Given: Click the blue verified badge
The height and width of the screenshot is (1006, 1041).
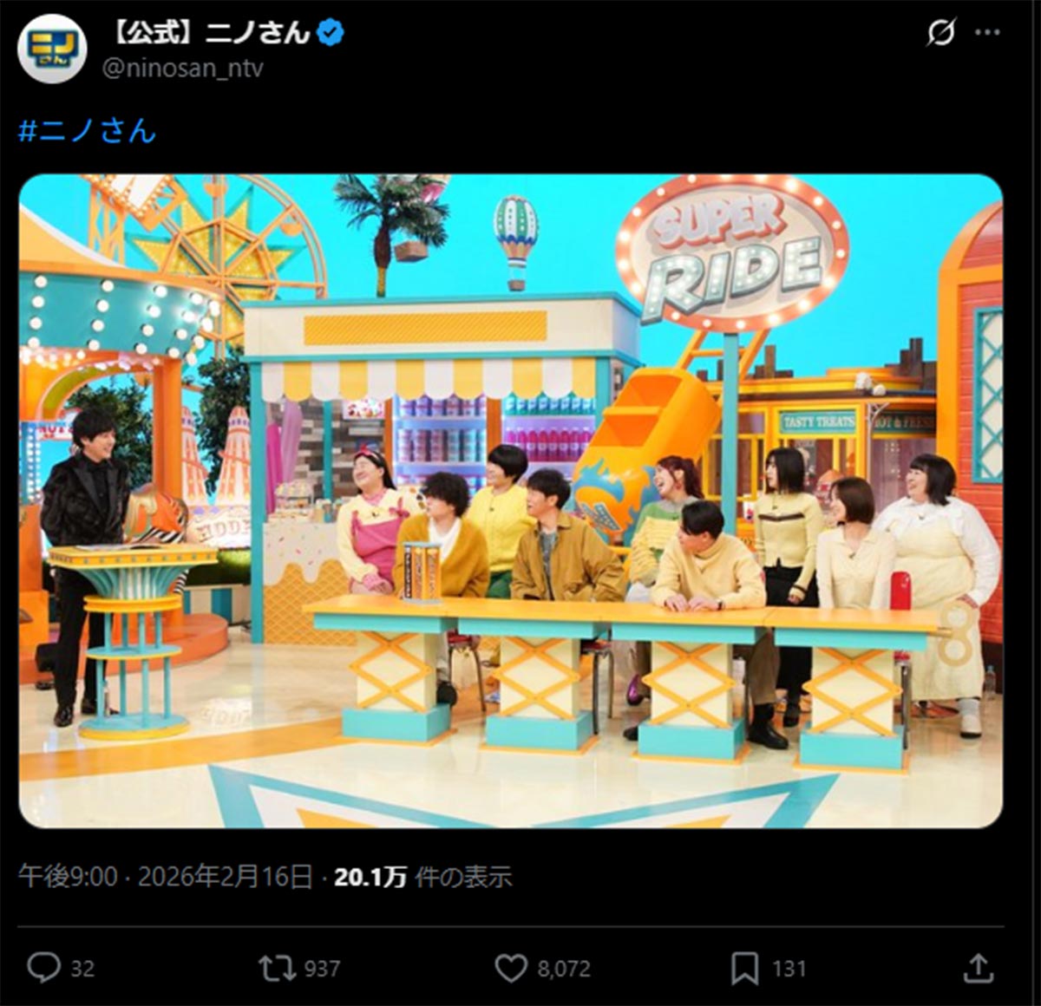Looking at the screenshot, I should click(x=331, y=33).
